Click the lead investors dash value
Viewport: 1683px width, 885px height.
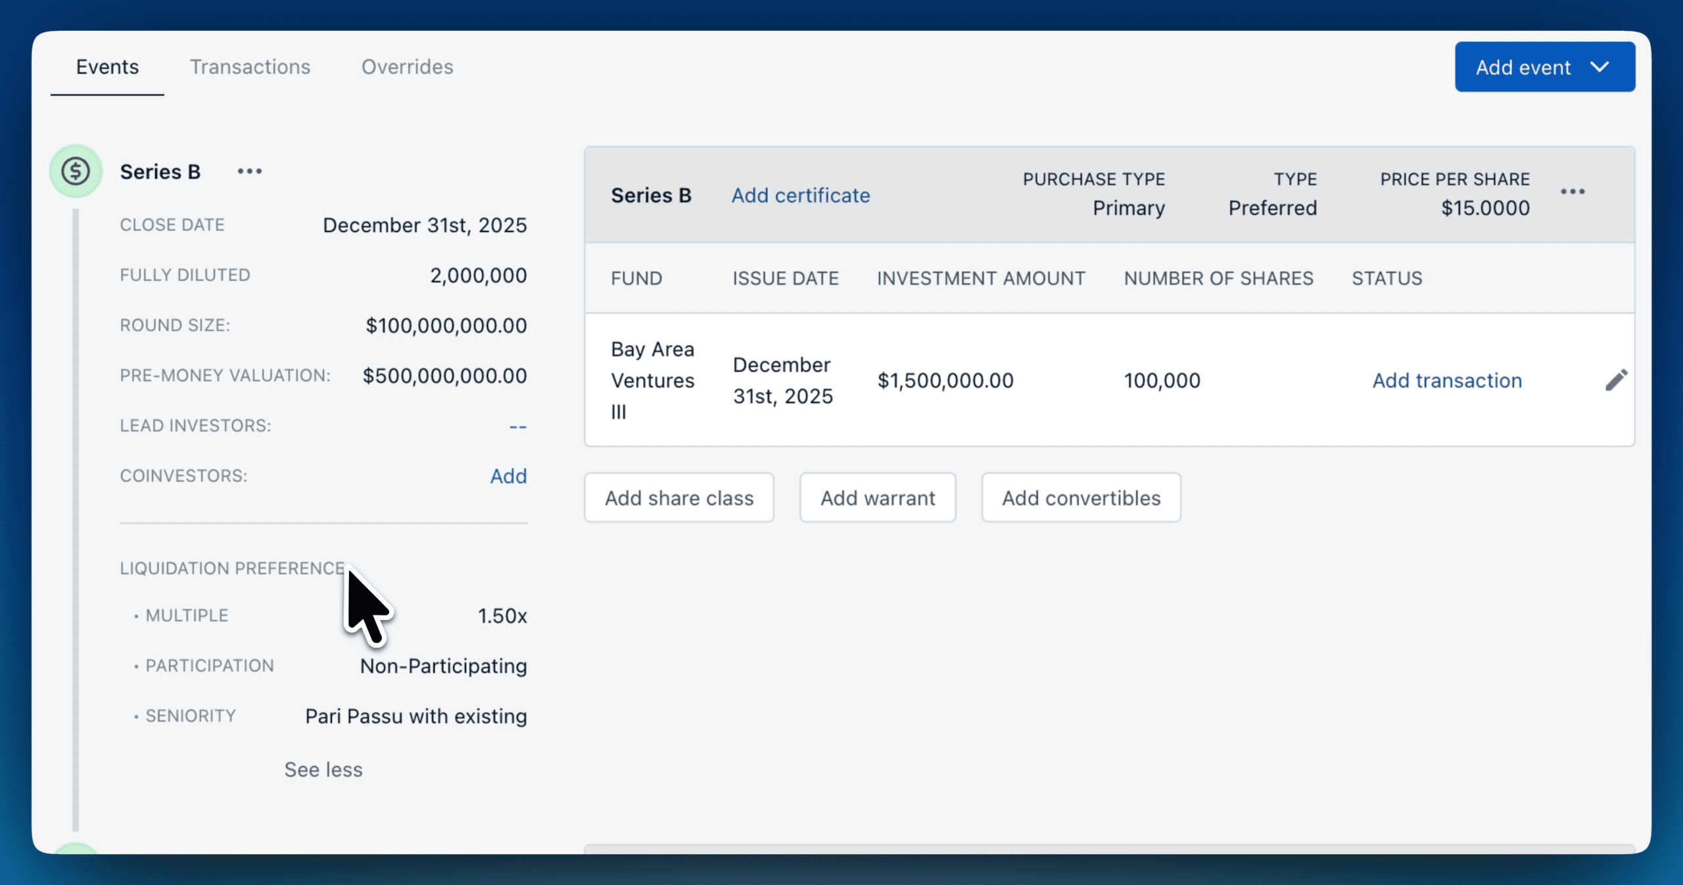[517, 426]
